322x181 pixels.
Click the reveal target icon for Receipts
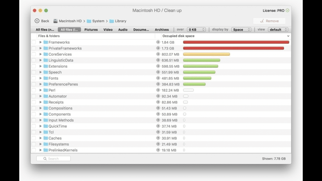[x=158, y=102]
